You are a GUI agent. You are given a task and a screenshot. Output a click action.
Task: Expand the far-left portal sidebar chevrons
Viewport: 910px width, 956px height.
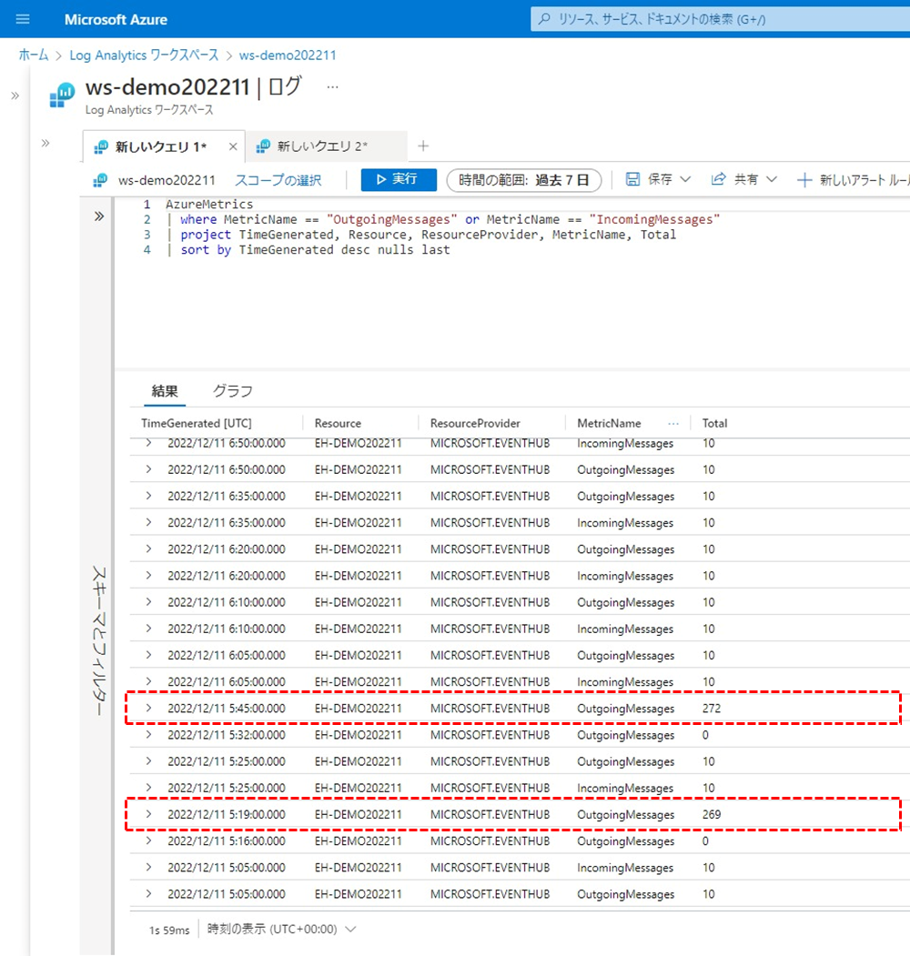coord(15,96)
